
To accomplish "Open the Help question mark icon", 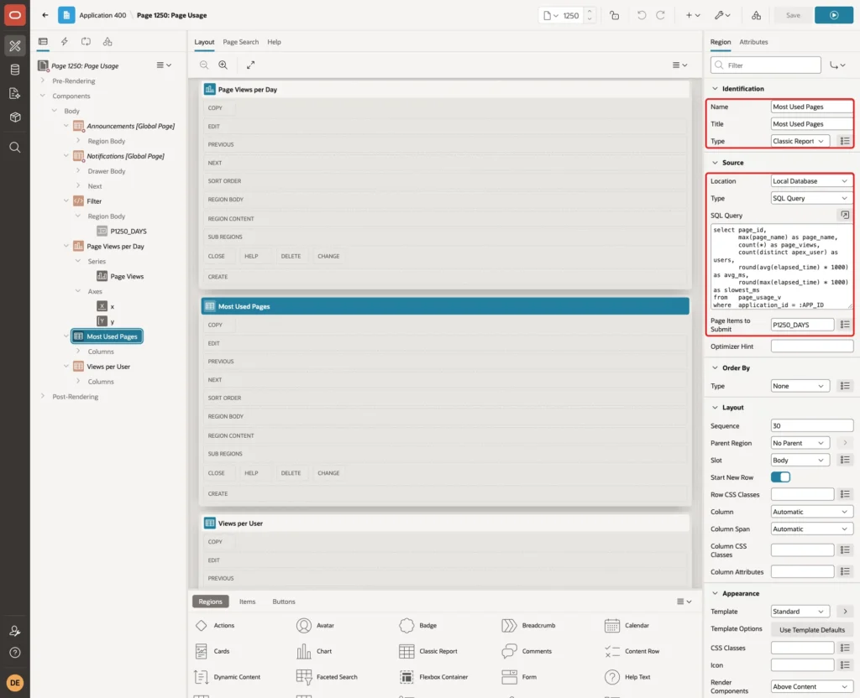I will coord(15,653).
